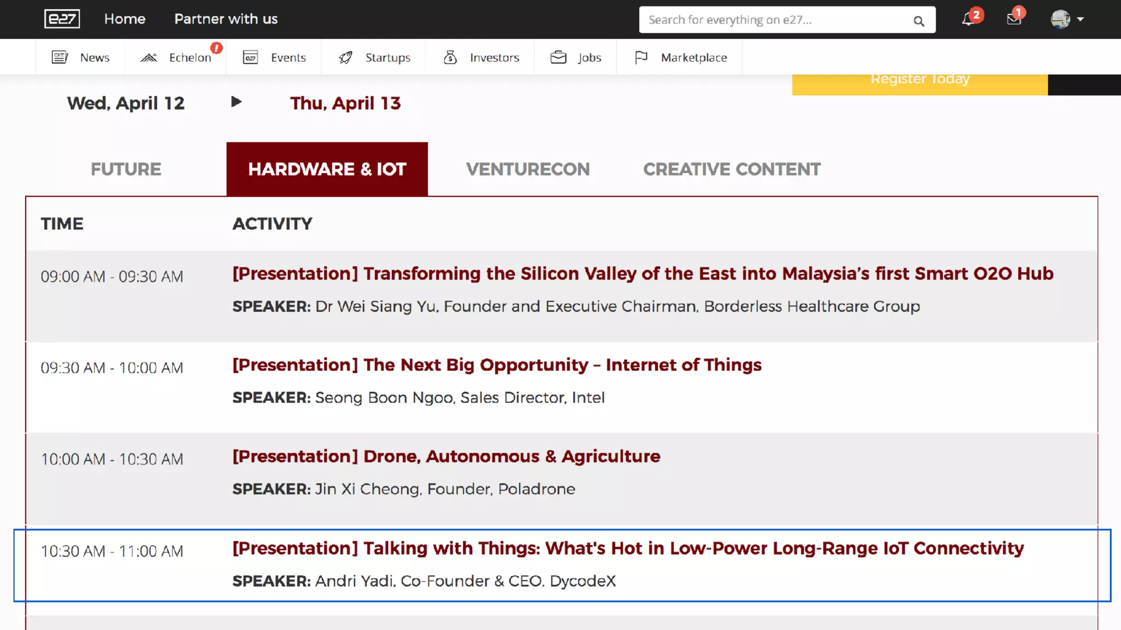Open the Creative Content tab
Image resolution: width=1121 pixels, height=630 pixels.
[731, 169]
